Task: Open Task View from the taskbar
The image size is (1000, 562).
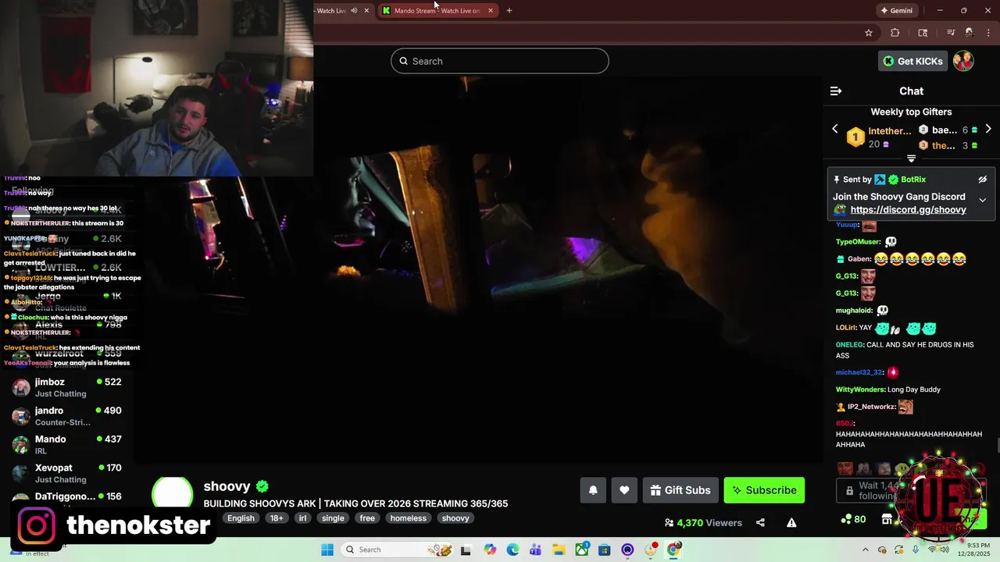Action: [466, 550]
